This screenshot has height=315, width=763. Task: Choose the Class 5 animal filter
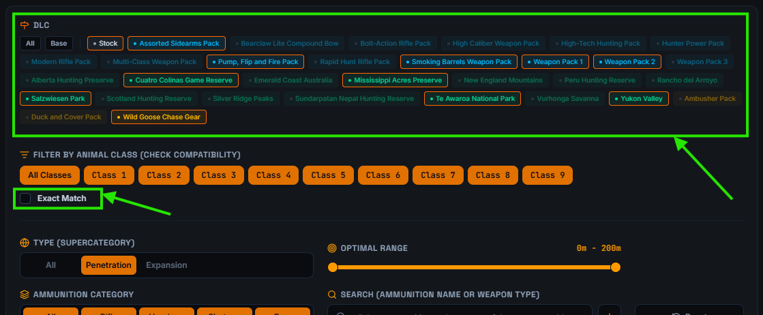[x=329, y=175]
